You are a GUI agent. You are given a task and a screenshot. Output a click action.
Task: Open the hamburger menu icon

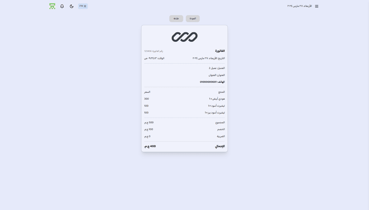[x=316, y=6]
